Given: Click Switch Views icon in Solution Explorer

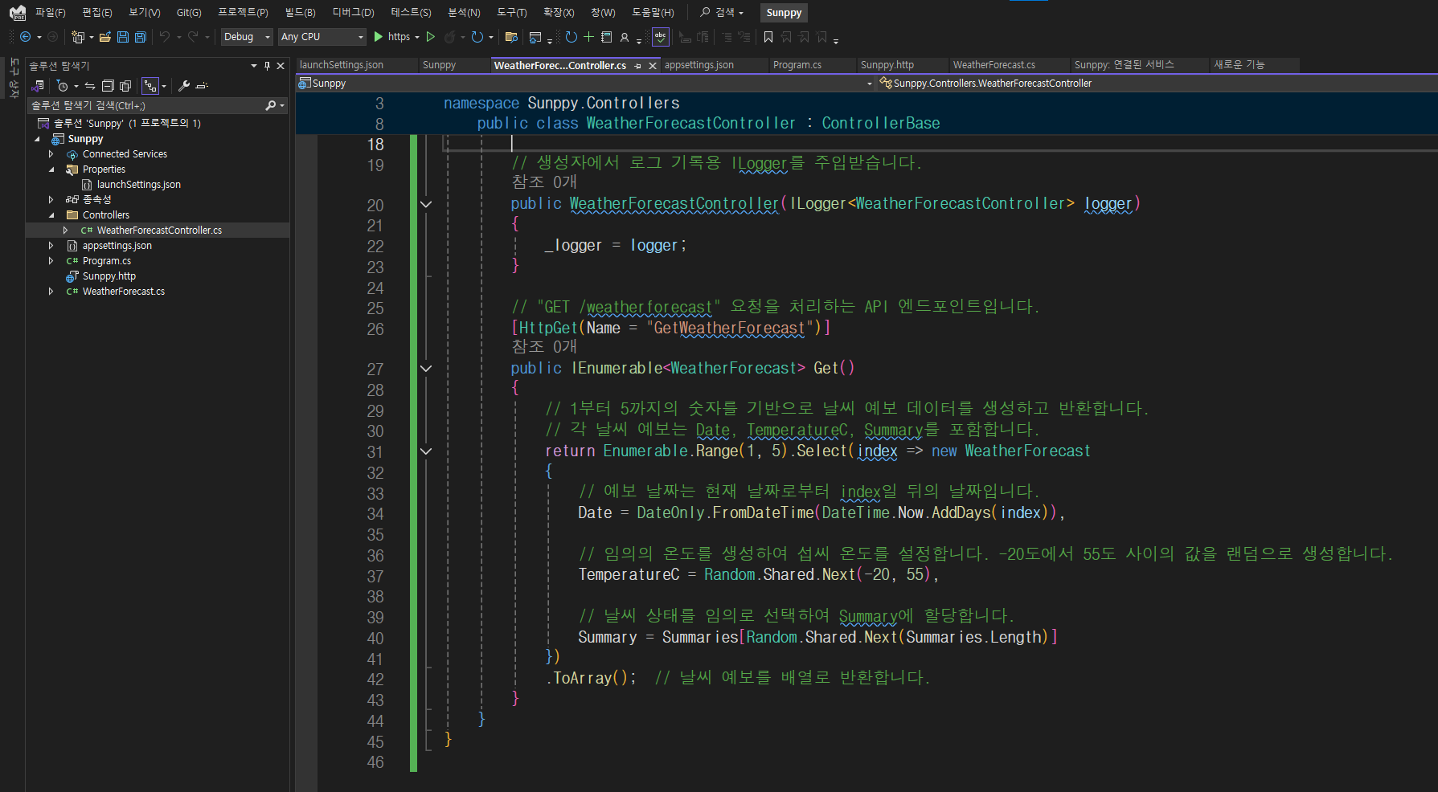Looking at the screenshot, I should 38,86.
